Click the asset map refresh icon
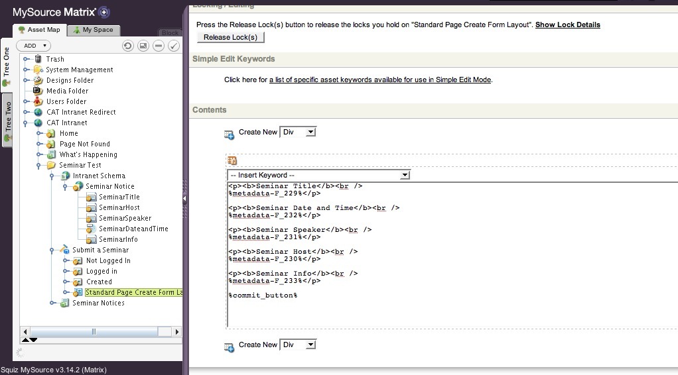This screenshot has width=678, height=375. (x=128, y=46)
